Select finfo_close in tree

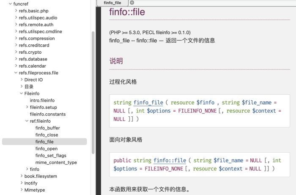pyautogui.click(x=47, y=135)
